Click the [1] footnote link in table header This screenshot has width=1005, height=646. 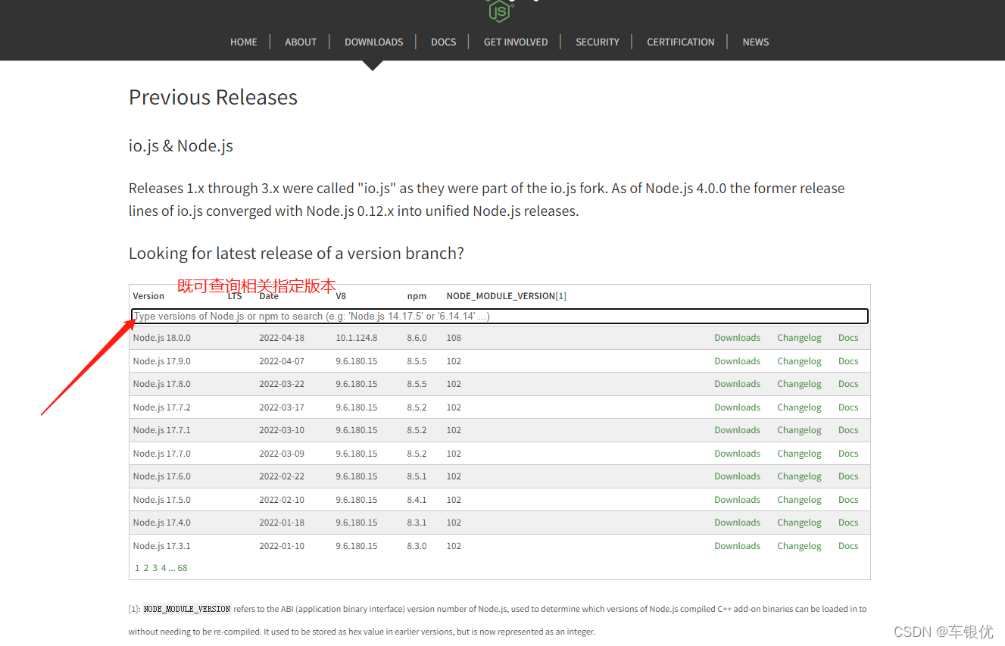pos(561,296)
